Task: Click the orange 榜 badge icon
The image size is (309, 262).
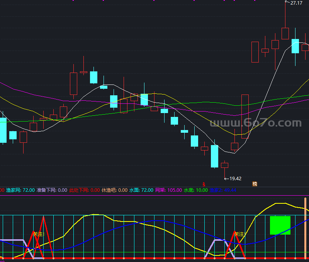Action: (255, 184)
